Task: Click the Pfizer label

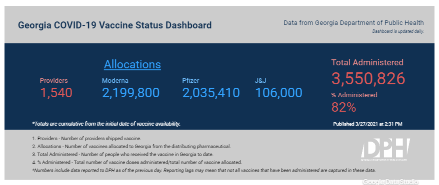Action: [190, 81]
